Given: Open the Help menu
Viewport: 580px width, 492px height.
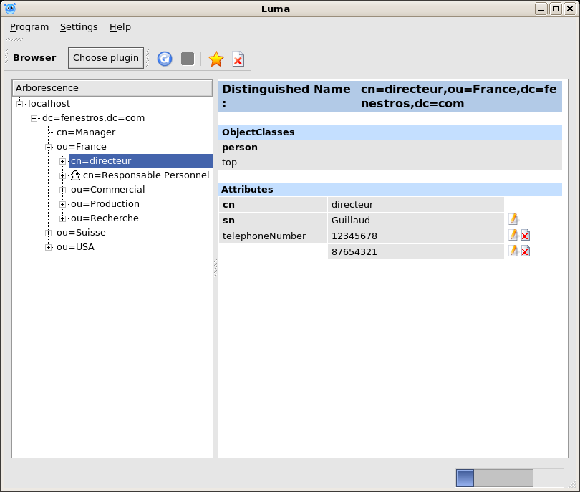Looking at the screenshot, I should click(x=120, y=26).
